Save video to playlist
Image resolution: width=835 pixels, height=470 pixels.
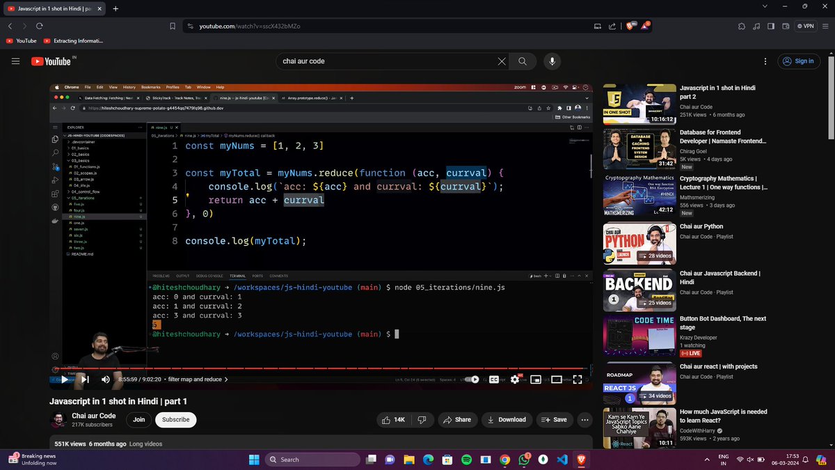(555, 420)
